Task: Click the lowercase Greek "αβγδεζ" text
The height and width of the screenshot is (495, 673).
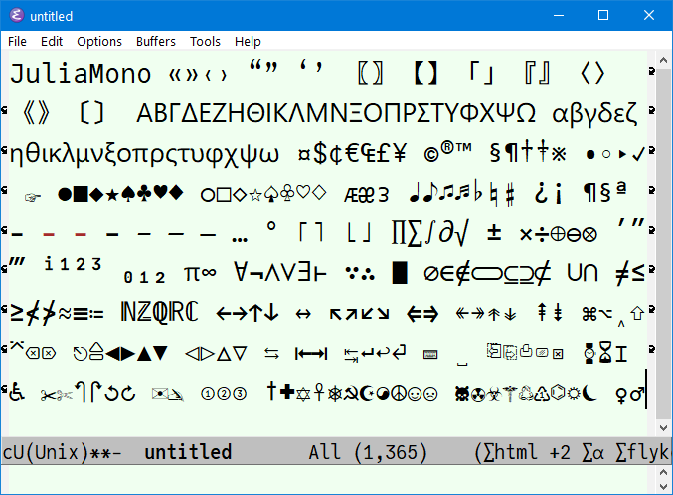Action: pos(594,114)
